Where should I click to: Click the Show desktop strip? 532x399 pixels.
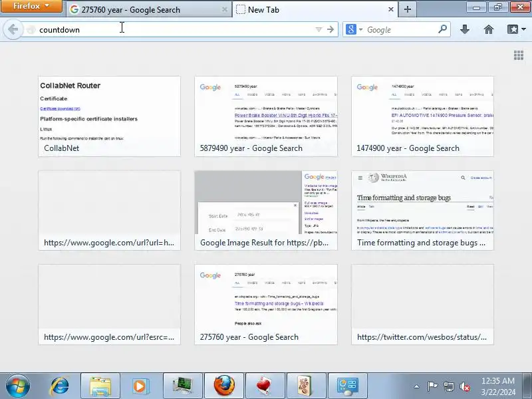(x=527, y=386)
